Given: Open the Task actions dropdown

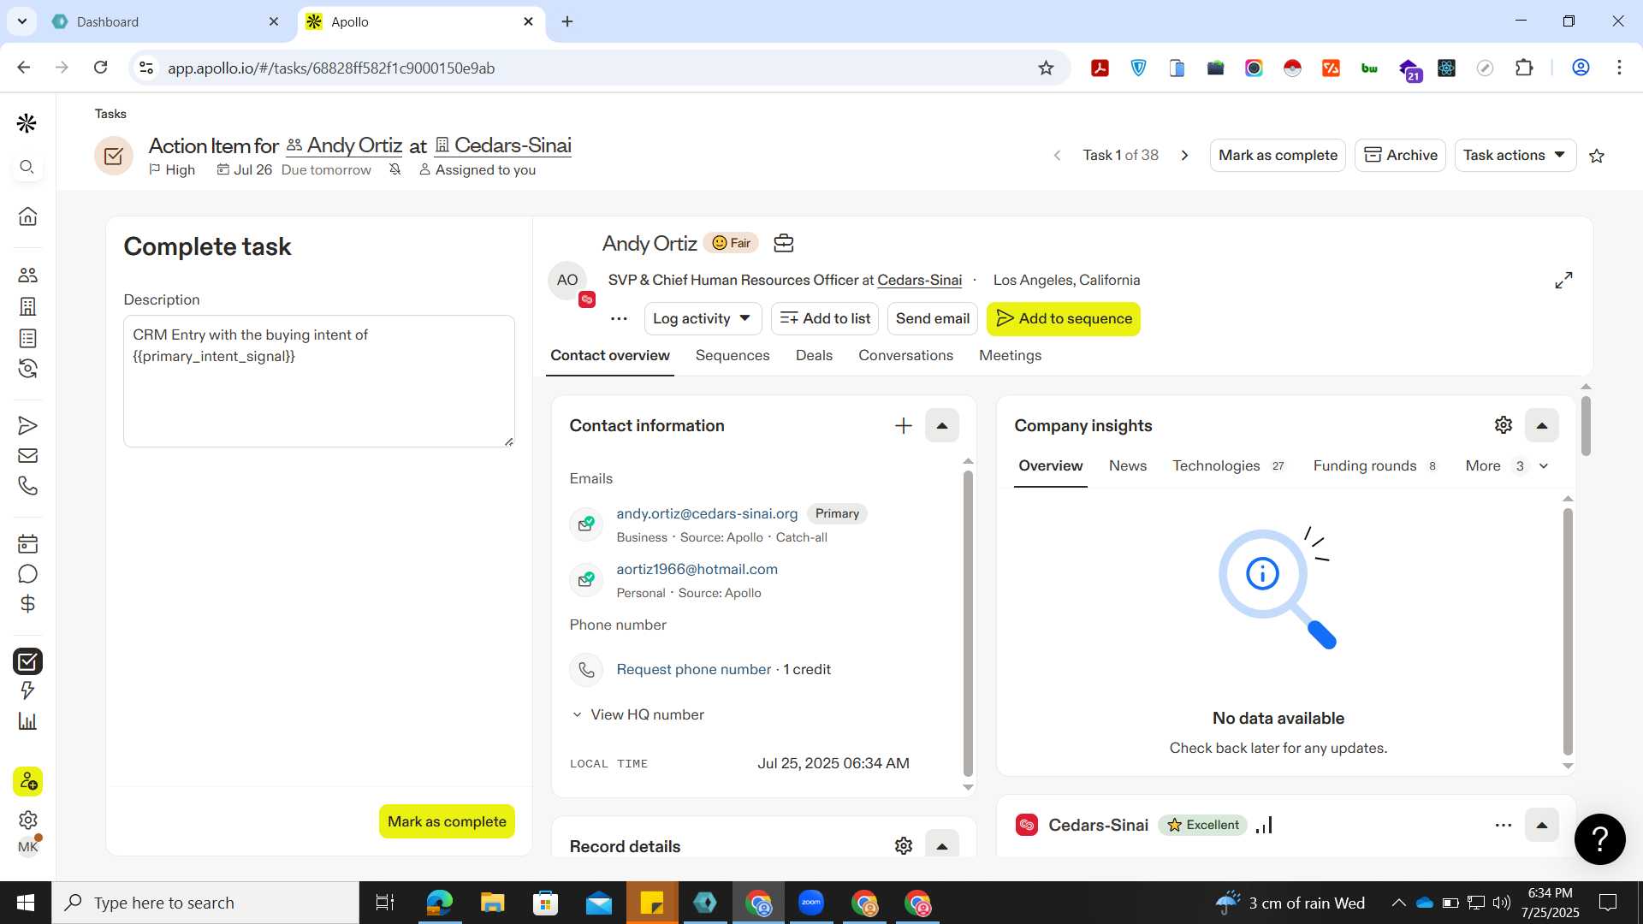Looking at the screenshot, I should click(x=1515, y=156).
